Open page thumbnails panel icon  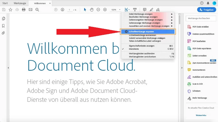[x=4, y=19]
